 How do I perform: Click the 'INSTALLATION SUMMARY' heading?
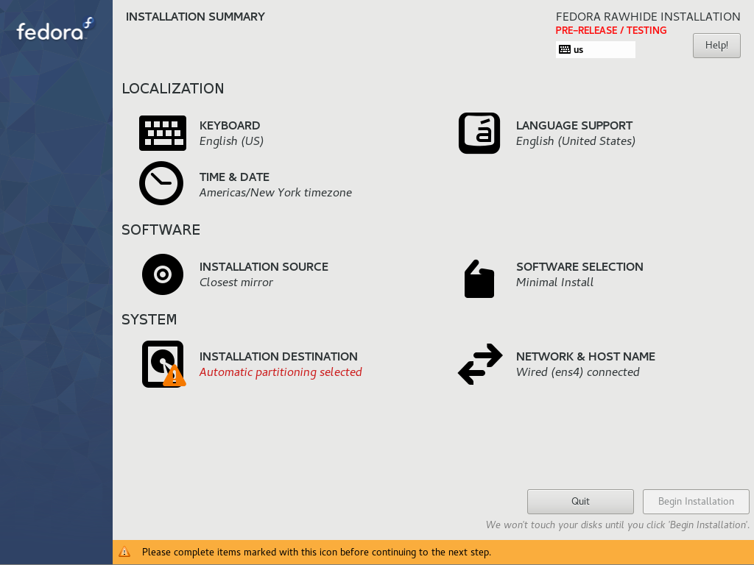coord(195,17)
